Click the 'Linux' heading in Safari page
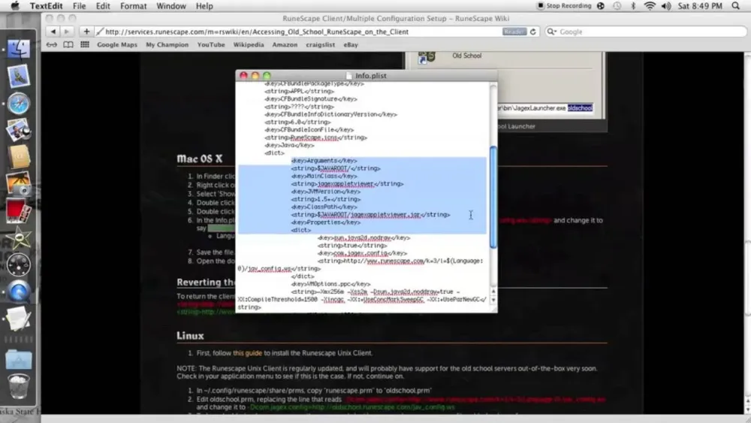This screenshot has width=751, height=423. (190, 336)
